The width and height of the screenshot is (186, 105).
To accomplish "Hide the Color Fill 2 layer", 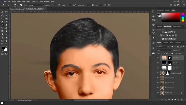I will [158, 68].
